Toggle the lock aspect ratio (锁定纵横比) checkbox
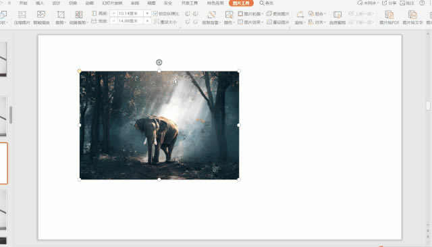The width and height of the screenshot is (432, 247). [x=155, y=13]
